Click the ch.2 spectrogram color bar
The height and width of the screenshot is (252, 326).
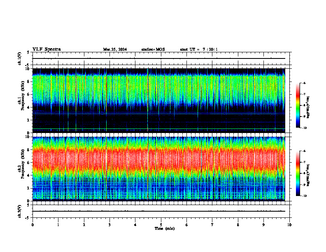pyautogui.click(x=298, y=173)
